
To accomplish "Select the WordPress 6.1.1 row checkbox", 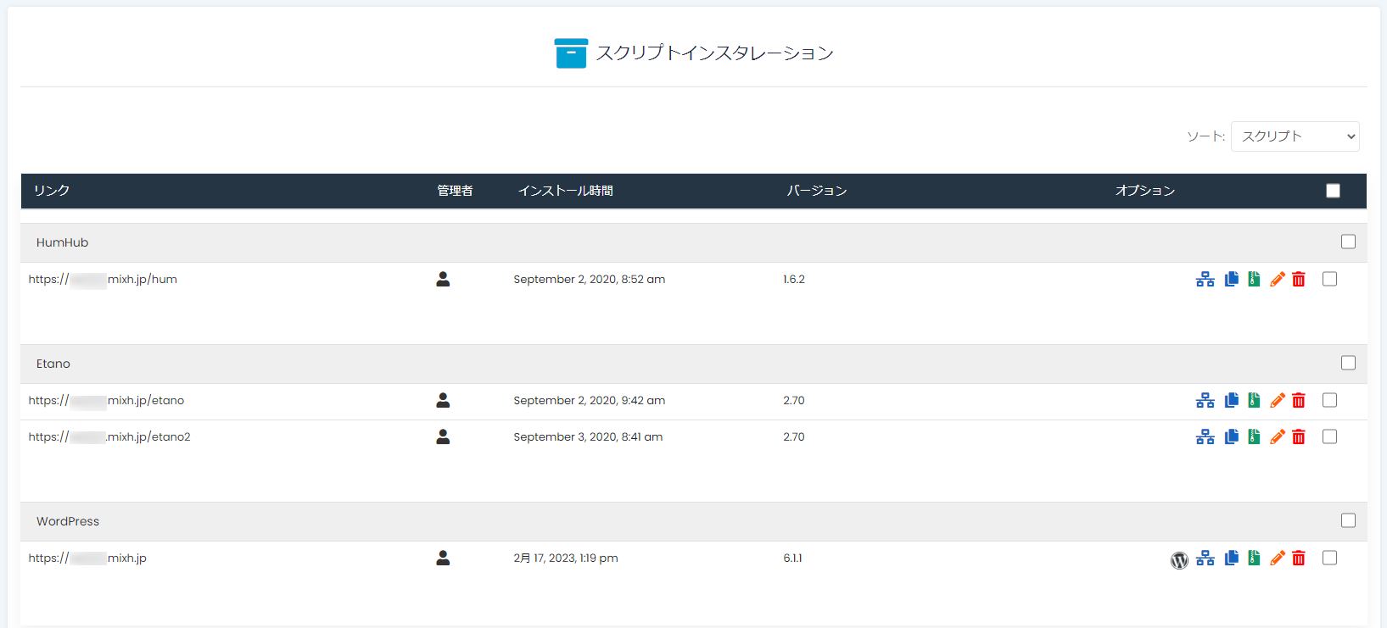I will tap(1329, 558).
